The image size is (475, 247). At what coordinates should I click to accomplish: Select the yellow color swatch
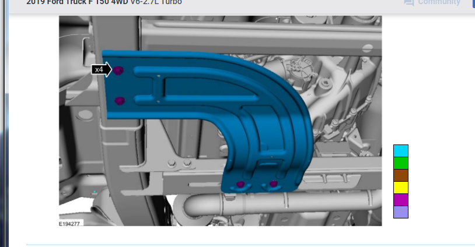click(x=401, y=188)
